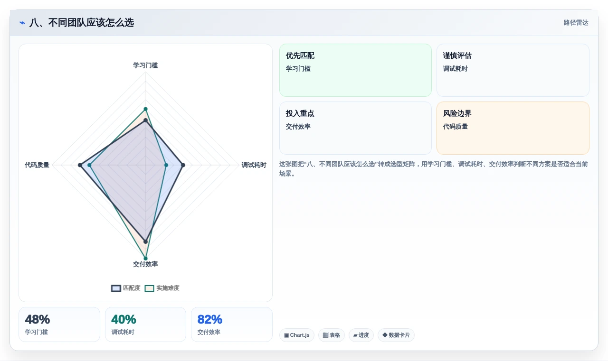Image resolution: width=608 pixels, height=361 pixels.
Task: Click the description paragraph starting 这张图把
Action: (x=434, y=169)
